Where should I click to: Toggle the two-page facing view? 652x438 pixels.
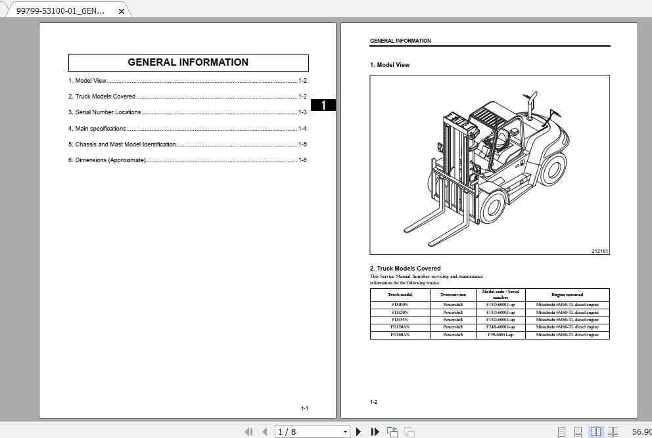coord(595,431)
